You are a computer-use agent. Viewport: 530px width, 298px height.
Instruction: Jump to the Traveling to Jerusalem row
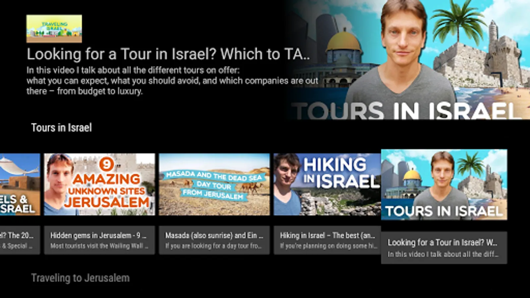[80, 278]
